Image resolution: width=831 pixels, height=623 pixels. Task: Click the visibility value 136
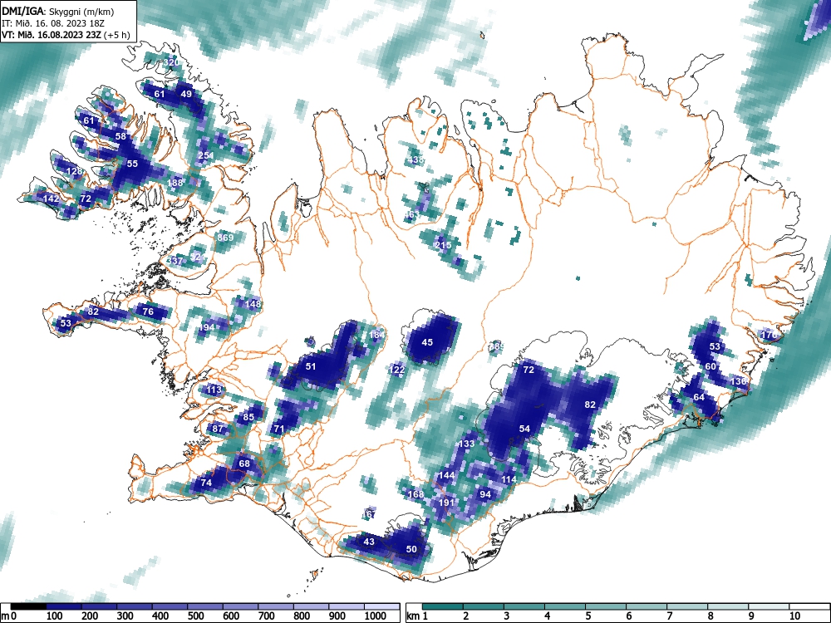738,381
